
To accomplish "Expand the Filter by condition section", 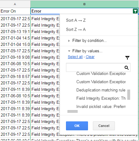I will 87,41.
